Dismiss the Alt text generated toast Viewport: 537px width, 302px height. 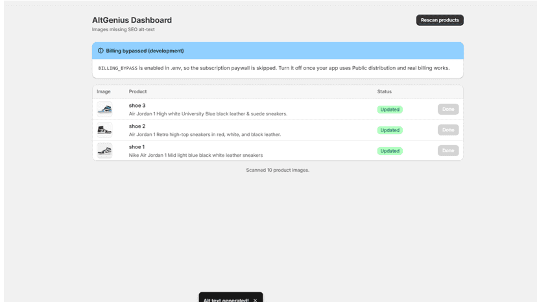pos(255,300)
